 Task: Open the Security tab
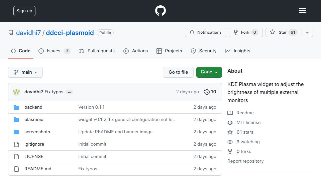204,51
